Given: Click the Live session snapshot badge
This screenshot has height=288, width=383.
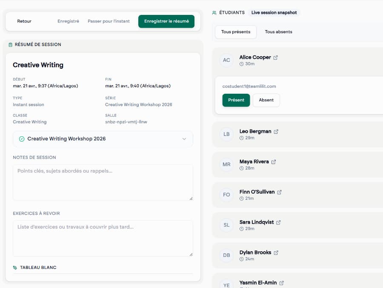Looking at the screenshot, I should 274,13.
